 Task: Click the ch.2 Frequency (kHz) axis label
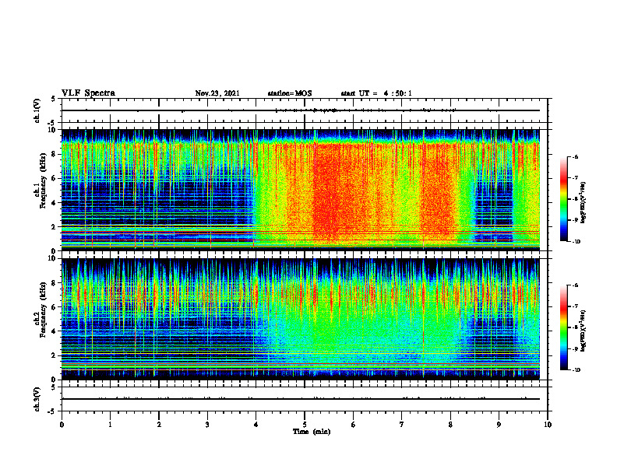click(41, 310)
